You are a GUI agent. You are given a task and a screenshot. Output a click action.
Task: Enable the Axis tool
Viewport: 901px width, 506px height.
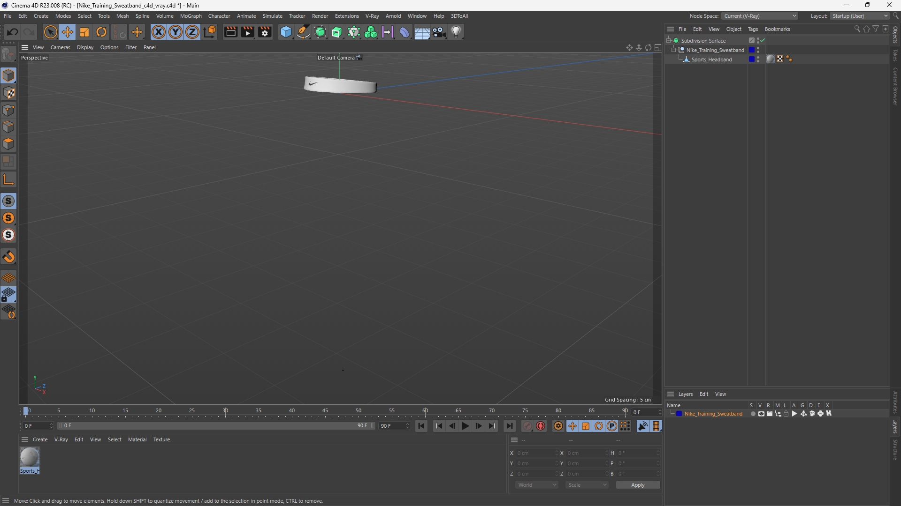tap(8, 179)
